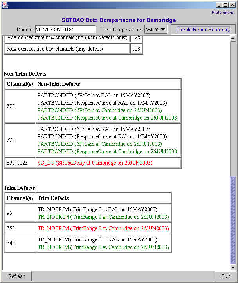Maximize the SCTDAQ window

click(225, 5)
